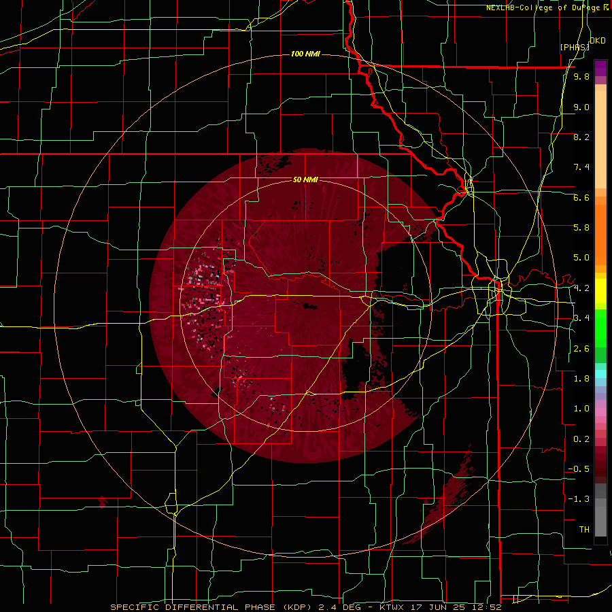The height and width of the screenshot is (612, 612).
Task: Click the 0.2 value on the color scale
Action: tap(581, 439)
